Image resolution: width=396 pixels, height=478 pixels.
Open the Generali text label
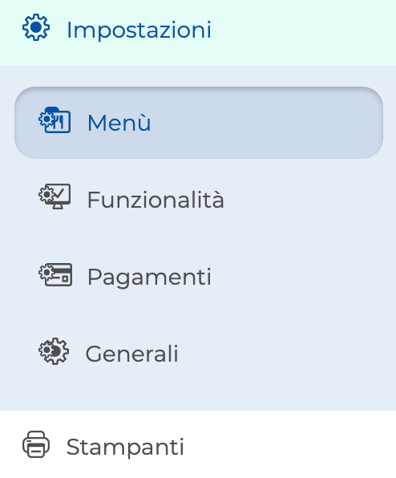(x=132, y=354)
